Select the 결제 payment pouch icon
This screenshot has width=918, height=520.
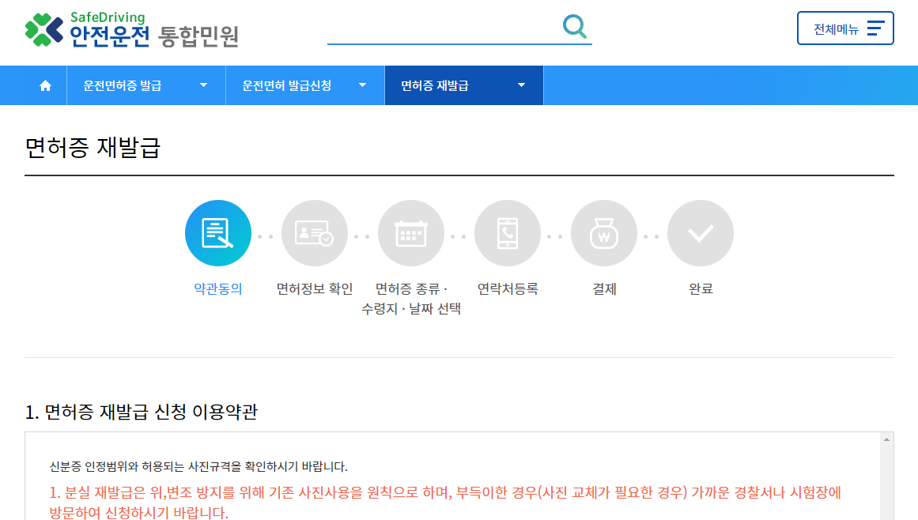click(x=603, y=232)
